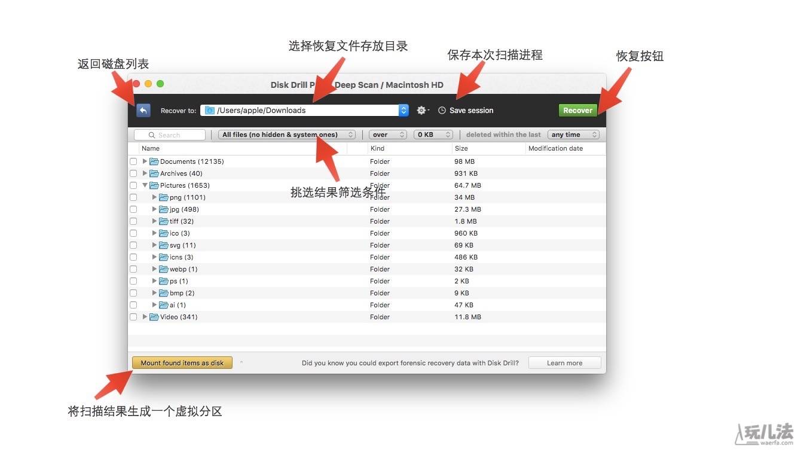Image resolution: width=804 pixels, height=458 pixels.
Task: Click the blue back arrow icon
Action: point(143,110)
